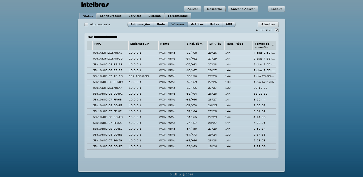Select MAC 58:10:8C:08:DD:ED
The height and width of the screenshot is (177, 363).
point(108,117)
